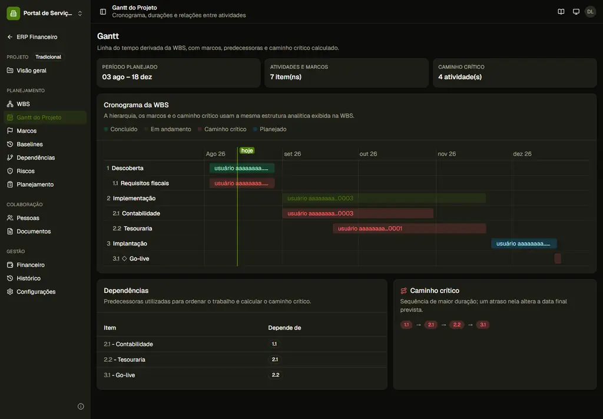Click the Descoberta green Gantt bar
Image resolution: width=603 pixels, height=419 pixels.
[242, 168]
